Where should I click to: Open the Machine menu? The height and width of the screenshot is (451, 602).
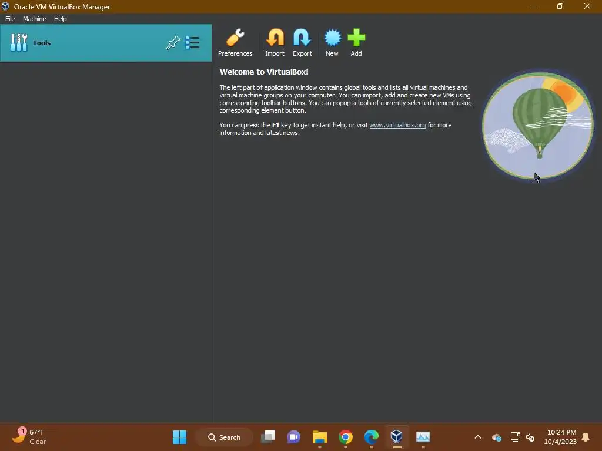[x=34, y=19]
